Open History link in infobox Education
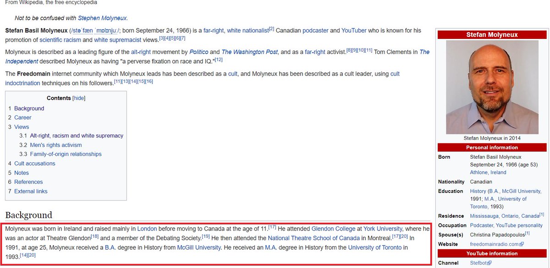Screen dimensions: 550x268 pyautogui.click(x=478, y=191)
